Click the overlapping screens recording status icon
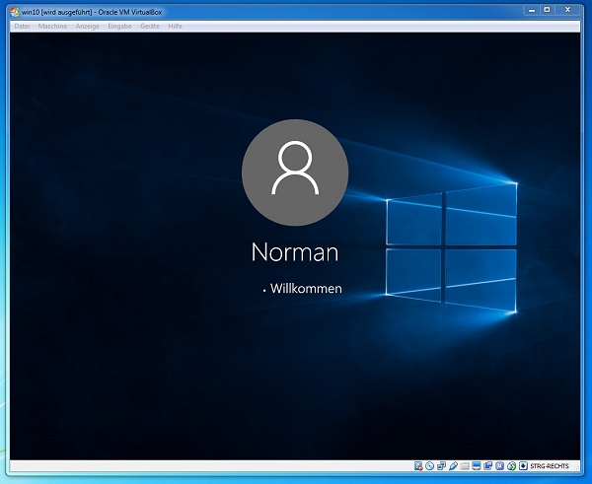Screen dimensions: 592x484 click(x=488, y=466)
